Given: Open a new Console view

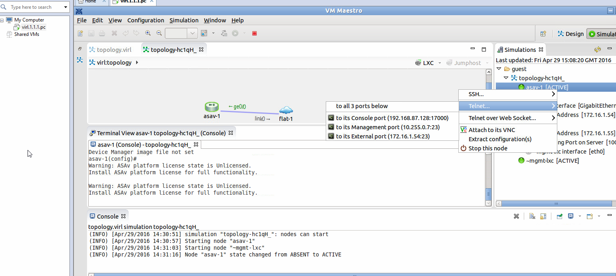Looking at the screenshot, I should pyautogui.click(x=590, y=216).
